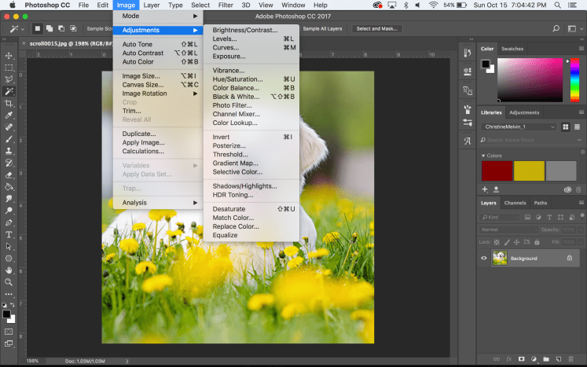Toggle the Background layer lock icon

click(569, 258)
